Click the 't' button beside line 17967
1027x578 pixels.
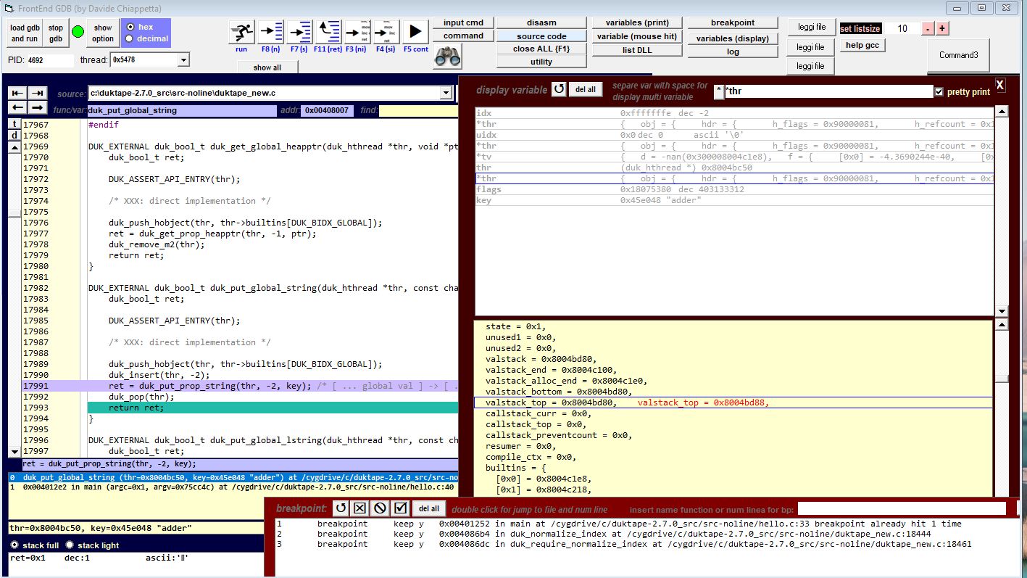tap(14, 125)
